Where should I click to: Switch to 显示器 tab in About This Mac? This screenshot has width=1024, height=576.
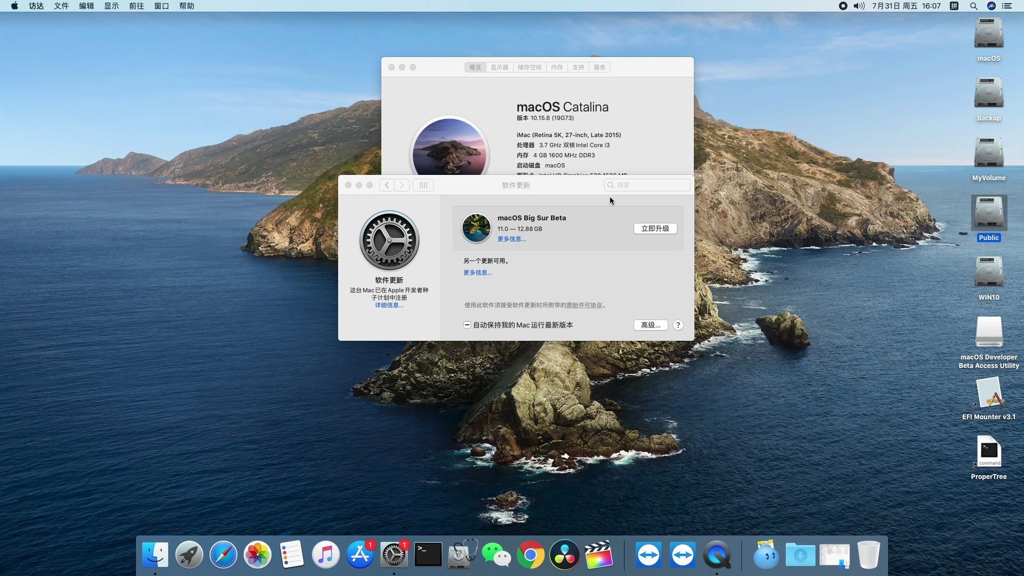[500, 67]
